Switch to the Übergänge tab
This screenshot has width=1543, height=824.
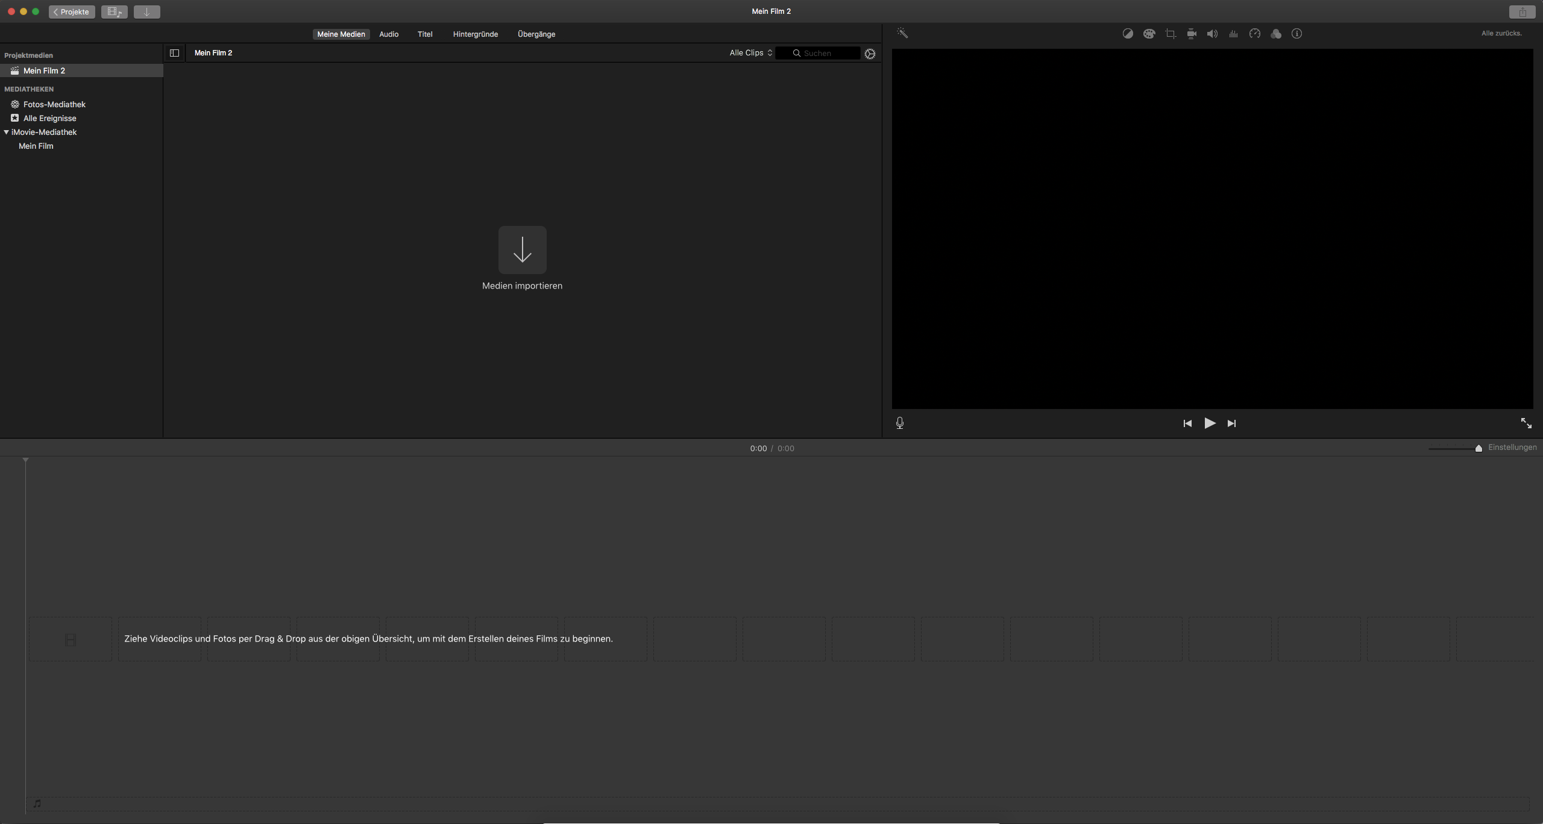(x=536, y=34)
